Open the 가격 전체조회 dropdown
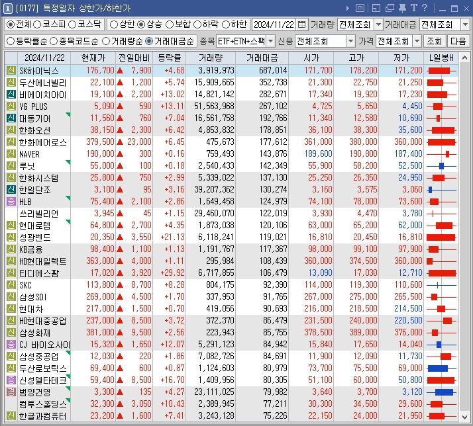Screen dimensions: 473x426 click(x=417, y=41)
